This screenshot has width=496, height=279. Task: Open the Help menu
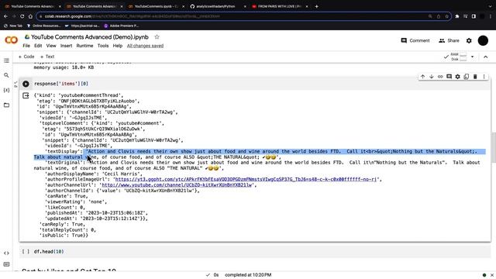click(118, 46)
